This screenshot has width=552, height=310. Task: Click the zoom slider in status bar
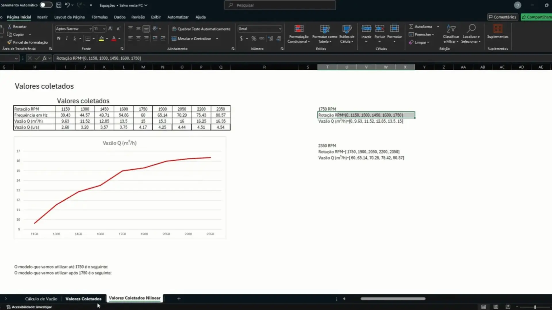(535, 307)
